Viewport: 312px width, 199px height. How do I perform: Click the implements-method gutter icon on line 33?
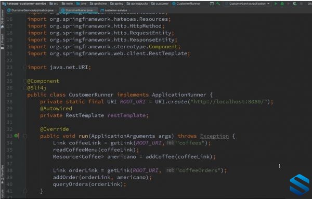[x=17, y=136]
